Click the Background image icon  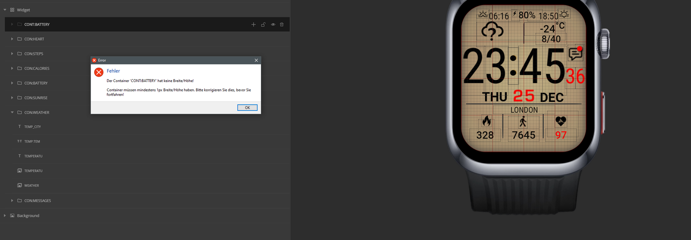[12, 216]
